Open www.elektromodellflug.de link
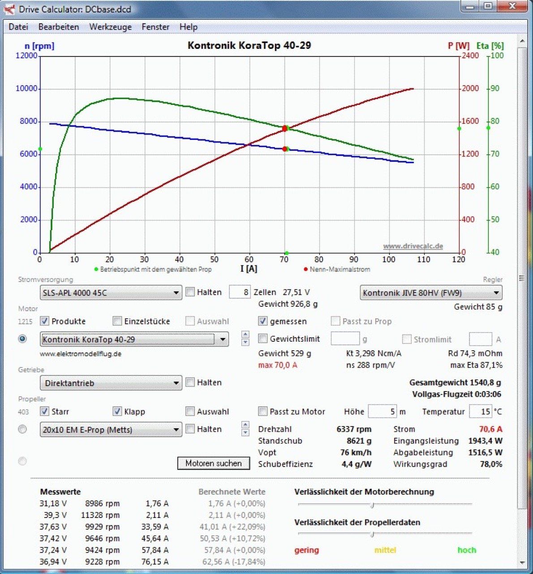The width and height of the screenshot is (533, 574). [81, 354]
